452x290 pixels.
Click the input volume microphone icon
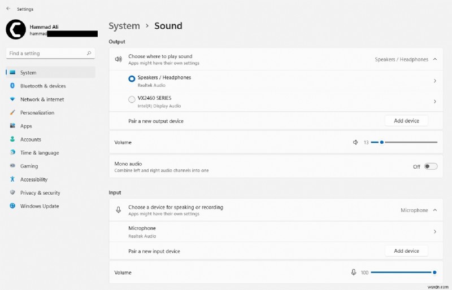click(x=354, y=273)
